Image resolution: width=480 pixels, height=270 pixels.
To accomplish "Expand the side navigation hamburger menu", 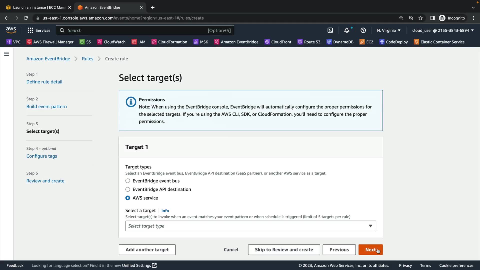I will [x=7, y=54].
